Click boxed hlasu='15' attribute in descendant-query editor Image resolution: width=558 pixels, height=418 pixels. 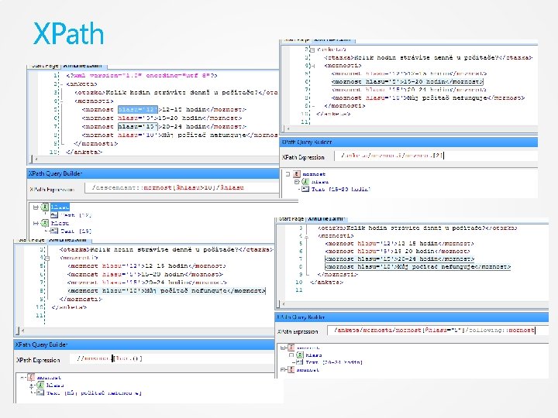click(x=138, y=126)
